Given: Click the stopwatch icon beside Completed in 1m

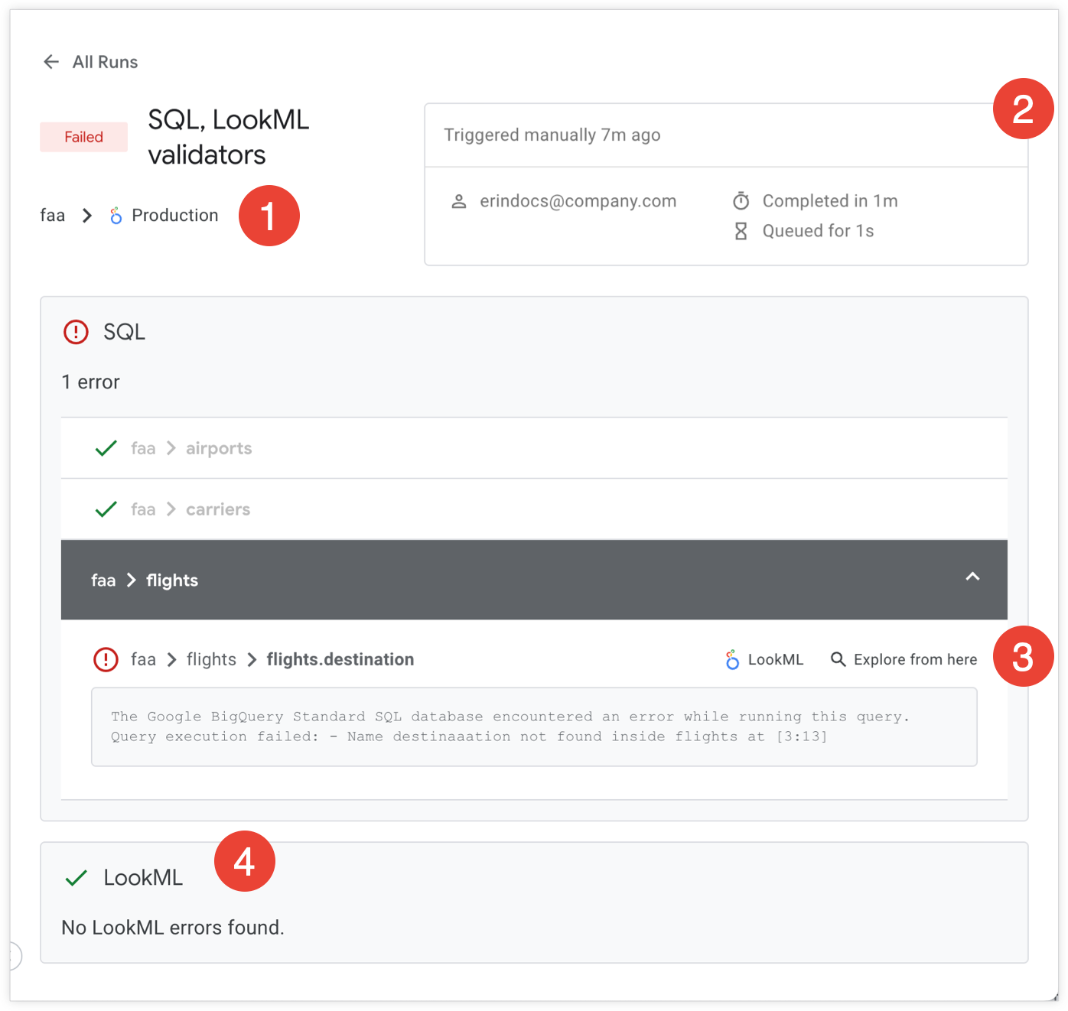Looking at the screenshot, I should tap(741, 200).
